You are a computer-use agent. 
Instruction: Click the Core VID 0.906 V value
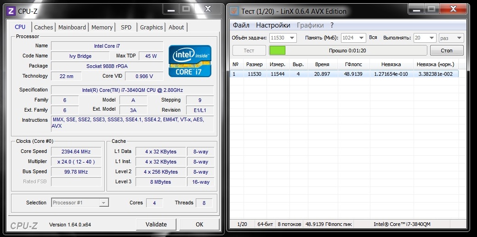144,76
